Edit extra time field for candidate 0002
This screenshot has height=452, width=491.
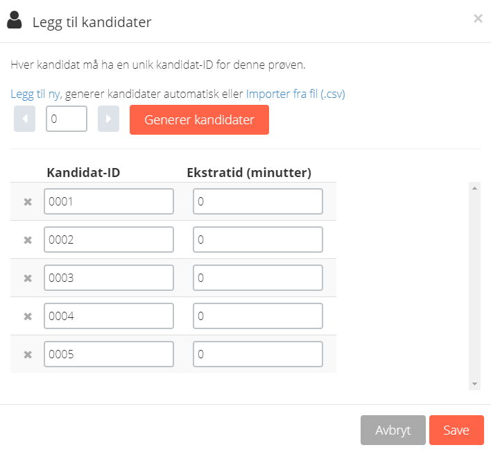[x=258, y=240]
